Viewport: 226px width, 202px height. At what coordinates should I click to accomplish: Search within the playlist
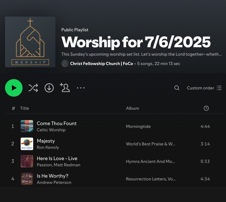[x=177, y=88]
